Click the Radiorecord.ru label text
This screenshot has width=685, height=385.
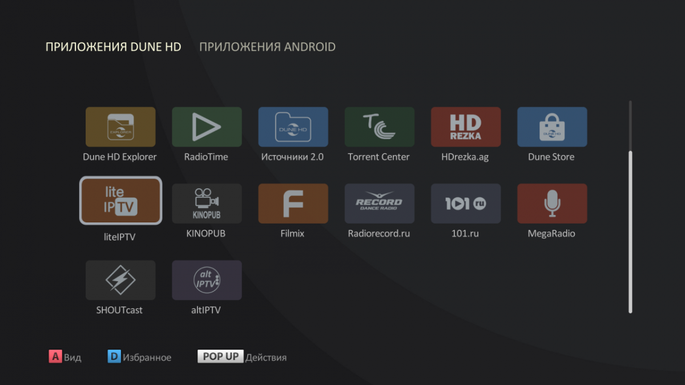pyautogui.click(x=379, y=233)
